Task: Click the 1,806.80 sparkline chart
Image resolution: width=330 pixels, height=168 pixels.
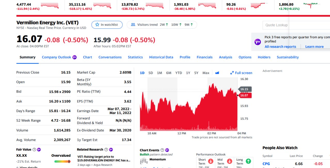Action: coord(312,5)
